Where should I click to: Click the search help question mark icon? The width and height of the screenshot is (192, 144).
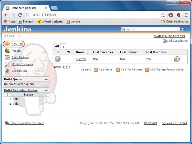[182, 30]
